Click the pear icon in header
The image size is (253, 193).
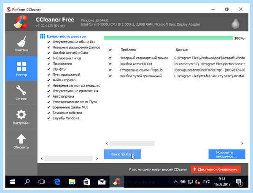(x=235, y=23)
